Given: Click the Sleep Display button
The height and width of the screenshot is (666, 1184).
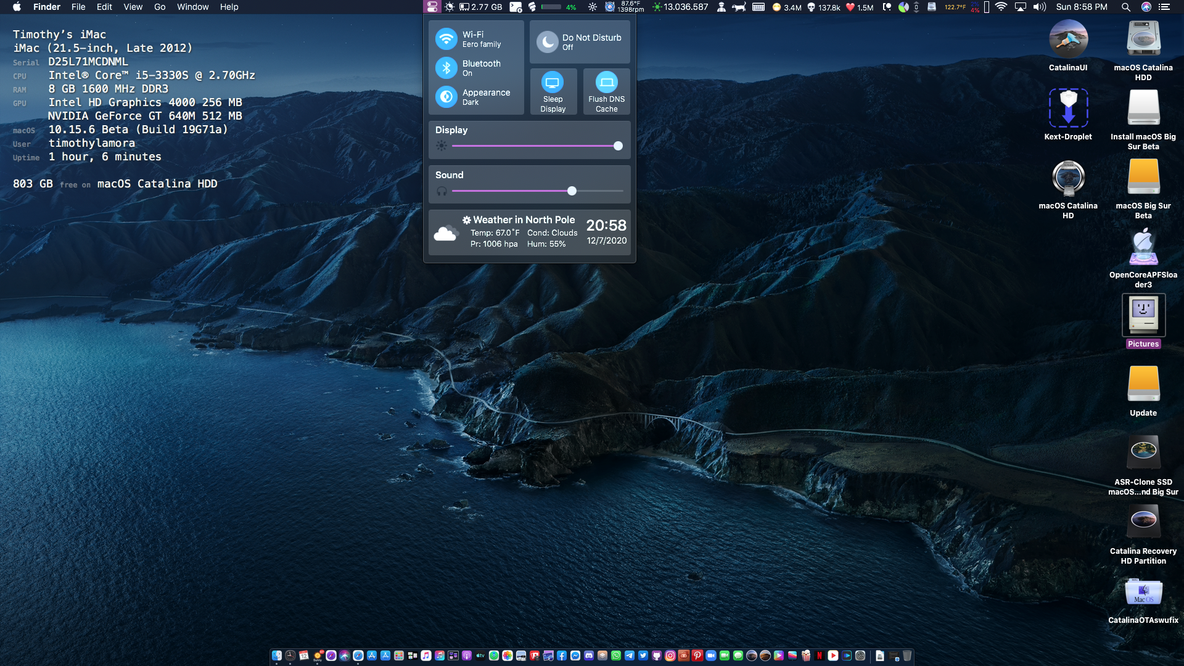Looking at the screenshot, I should [x=553, y=83].
